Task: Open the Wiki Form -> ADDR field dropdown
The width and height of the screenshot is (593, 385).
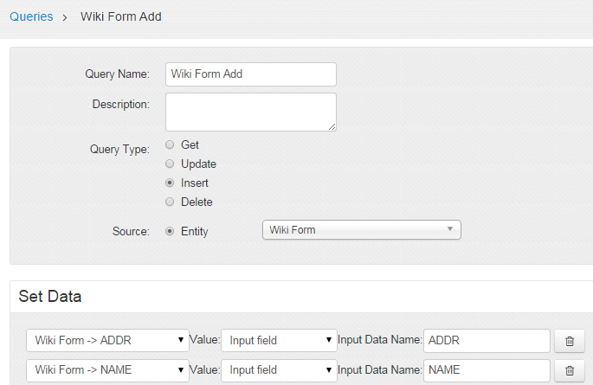Action: [107, 340]
